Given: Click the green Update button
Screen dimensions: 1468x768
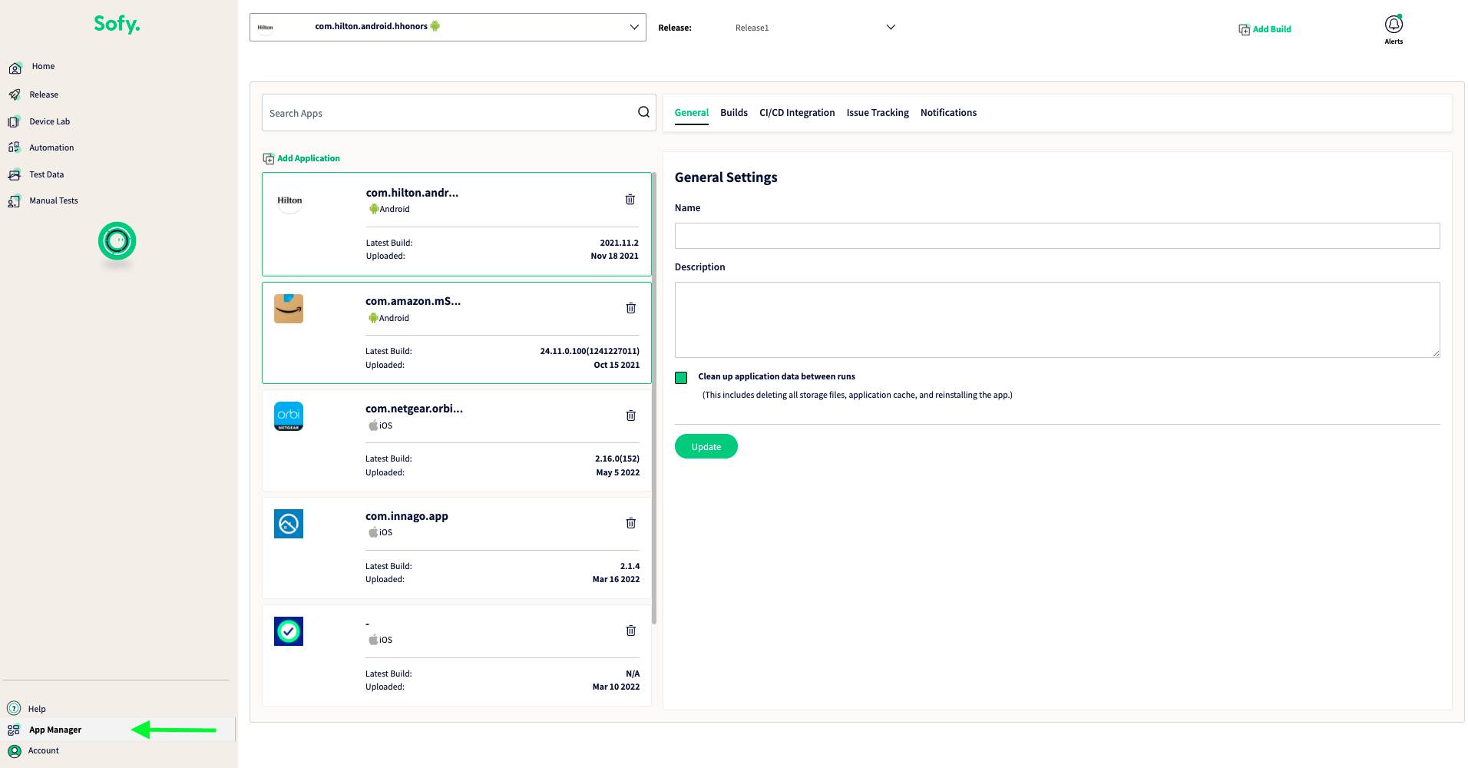Looking at the screenshot, I should [706, 446].
